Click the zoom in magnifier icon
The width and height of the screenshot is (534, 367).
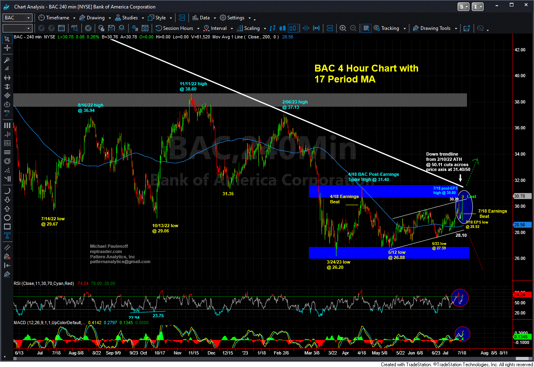pyautogui.click(x=343, y=28)
